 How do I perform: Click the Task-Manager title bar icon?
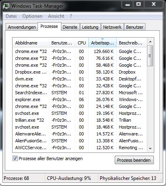pos(6,6)
